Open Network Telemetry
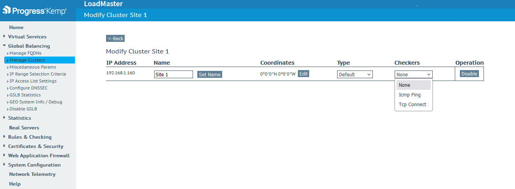 click(x=32, y=174)
